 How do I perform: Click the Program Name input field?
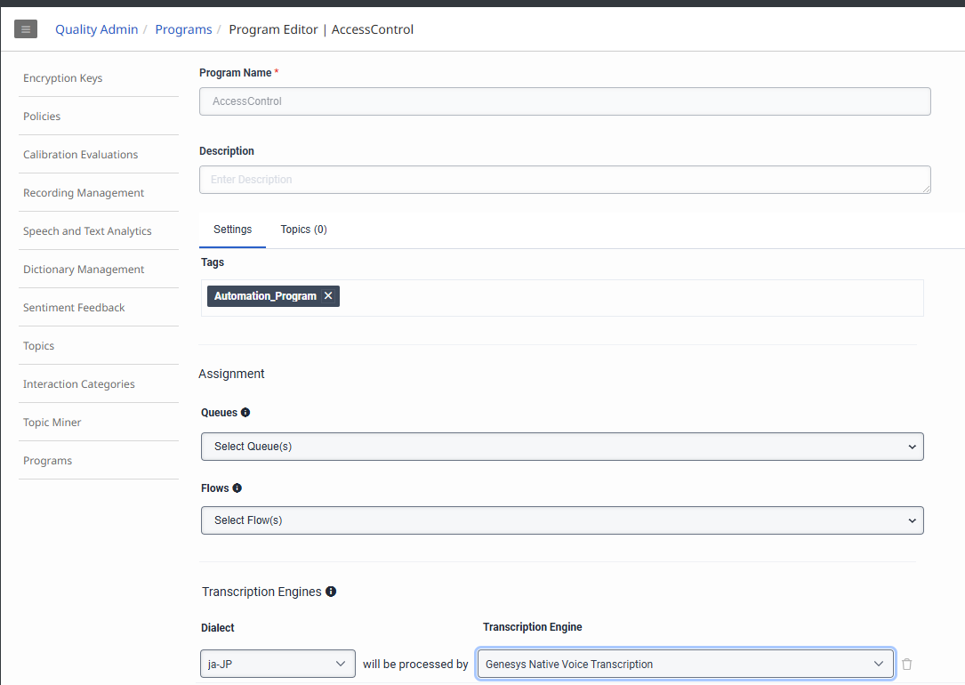[565, 101]
